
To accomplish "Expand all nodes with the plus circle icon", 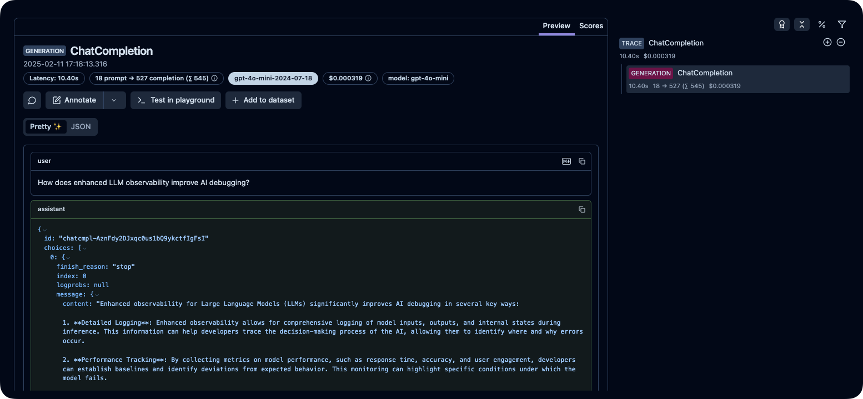I will point(827,43).
